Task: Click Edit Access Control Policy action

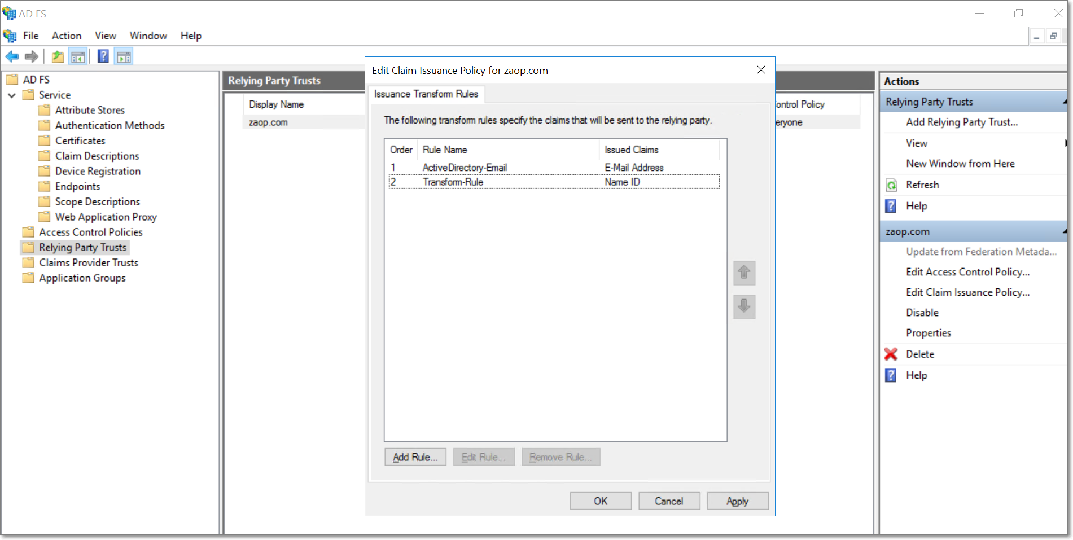Action: point(968,272)
